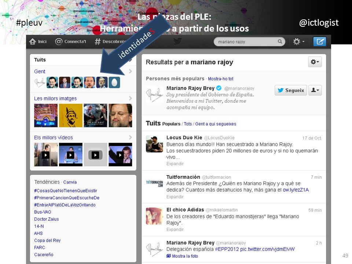The width and height of the screenshot is (352, 264).
Task: Play the first video in Els millors vídeos
Action: coord(46,155)
